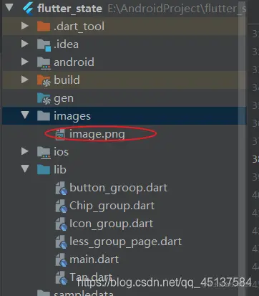Viewport: 259px width, 296px height.
Task: Expand the .idea folder arrow
Action: coord(25,44)
